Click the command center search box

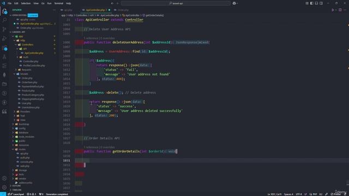pos(176,3)
